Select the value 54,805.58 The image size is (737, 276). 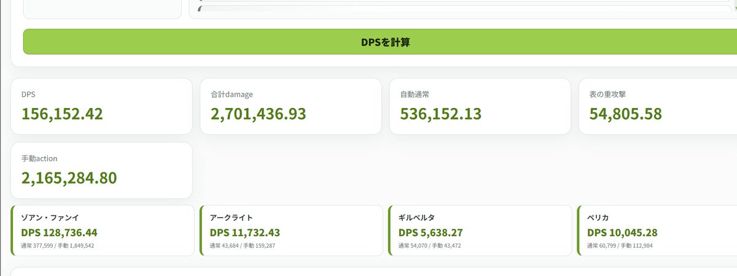626,113
